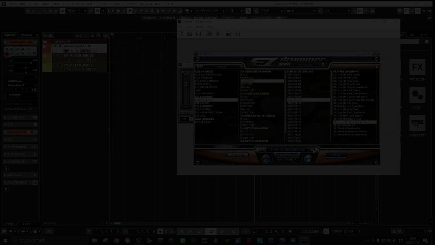Open the File Browser icon in right panel

417,124
